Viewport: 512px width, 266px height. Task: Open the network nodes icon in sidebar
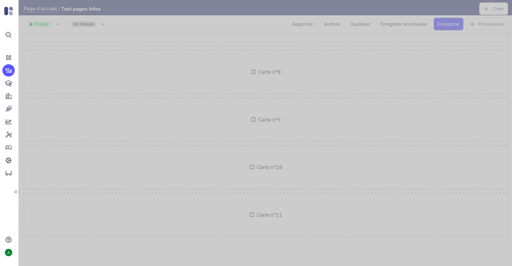pyautogui.click(x=9, y=135)
